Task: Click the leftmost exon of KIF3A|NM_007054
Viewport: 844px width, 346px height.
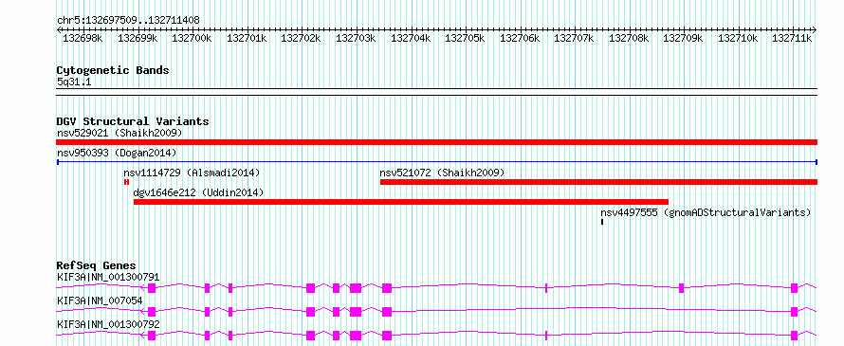Action: tap(151, 312)
